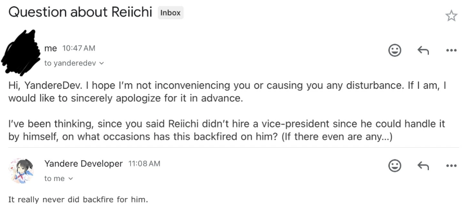This screenshot has width=469, height=208.
Task: Click the scribbled-out sender avatar
Action: click(21, 52)
